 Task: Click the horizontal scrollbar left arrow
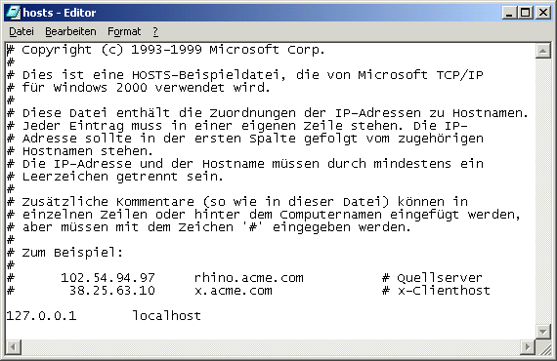[14, 346]
